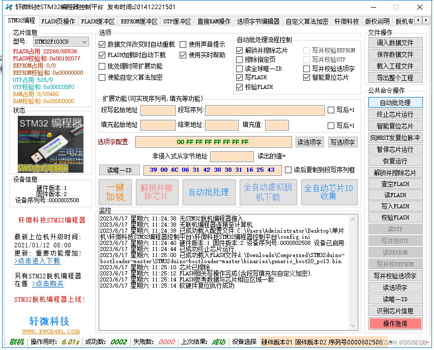Viewport: 434px width, 350px height.
Task: Open the >点击购买 link
Action: coord(48,283)
